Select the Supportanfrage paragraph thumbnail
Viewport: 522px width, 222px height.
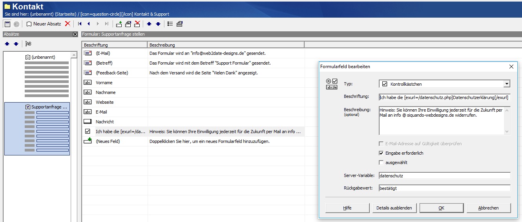37,128
